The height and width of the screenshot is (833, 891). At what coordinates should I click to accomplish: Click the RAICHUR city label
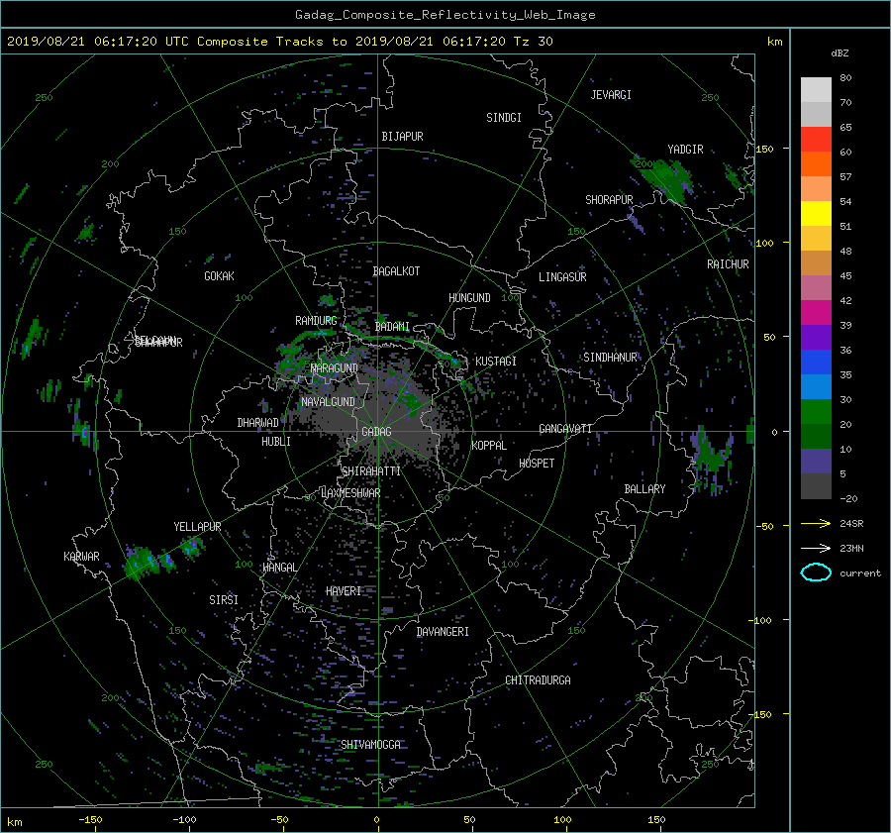point(728,264)
